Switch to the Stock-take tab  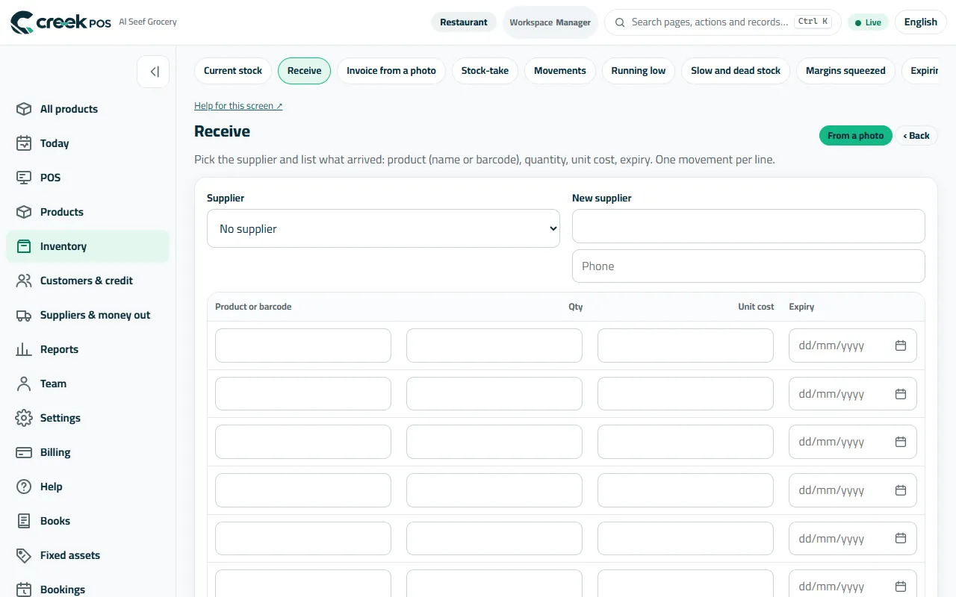pos(485,71)
